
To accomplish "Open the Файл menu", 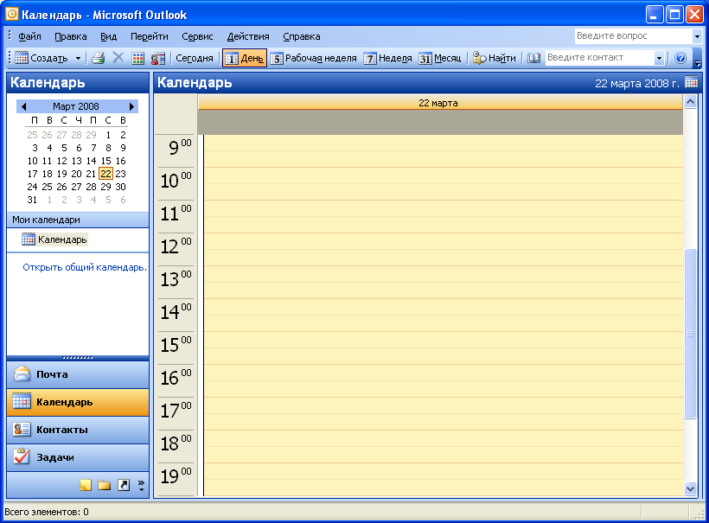I will pyautogui.click(x=29, y=36).
